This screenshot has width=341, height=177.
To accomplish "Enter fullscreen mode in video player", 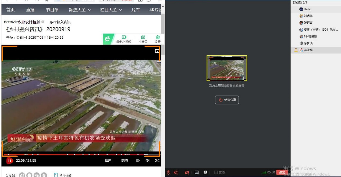I will pyautogui.click(x=157, y=161).
